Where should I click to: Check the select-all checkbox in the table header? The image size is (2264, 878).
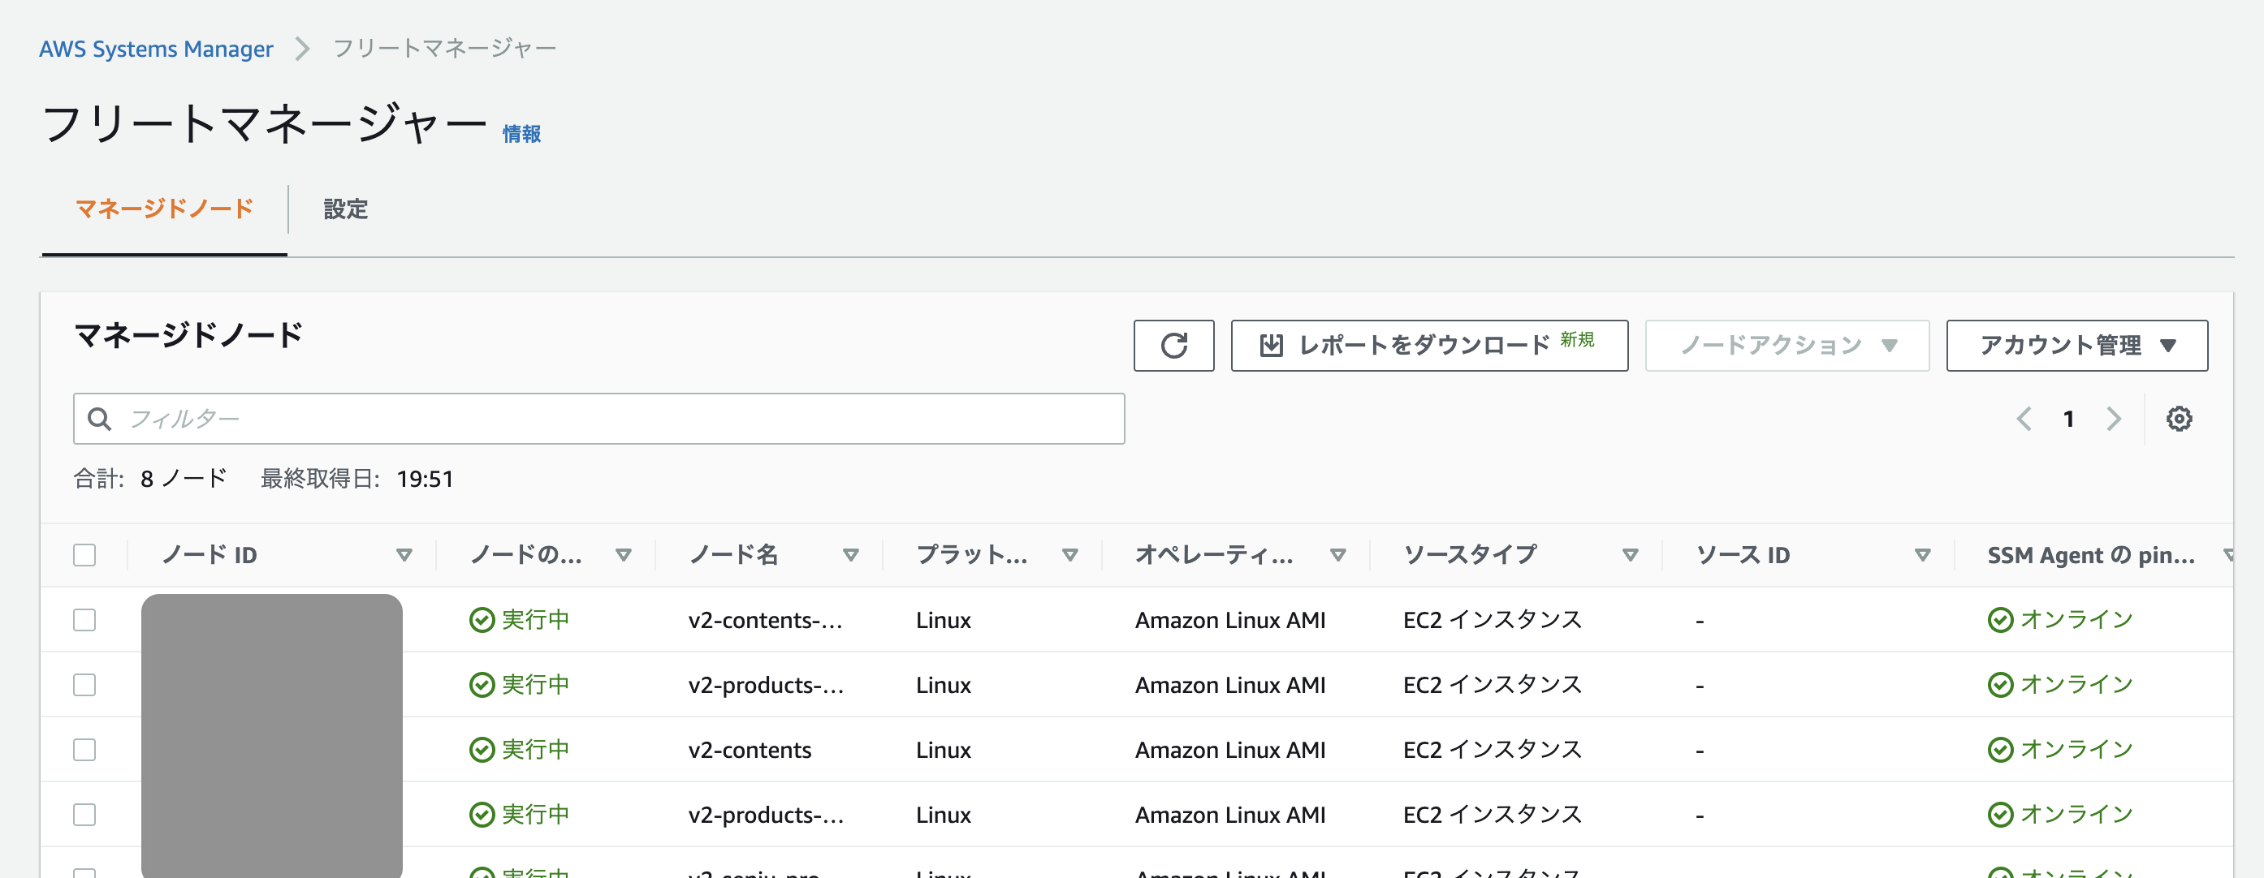click(x=84, y=554)
